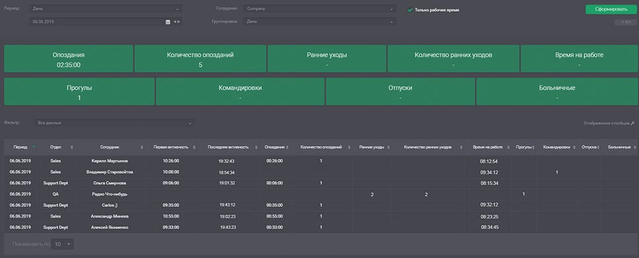
Task: Open the Фильтр Все данные dropdown
Action: (x=114, y=122)
